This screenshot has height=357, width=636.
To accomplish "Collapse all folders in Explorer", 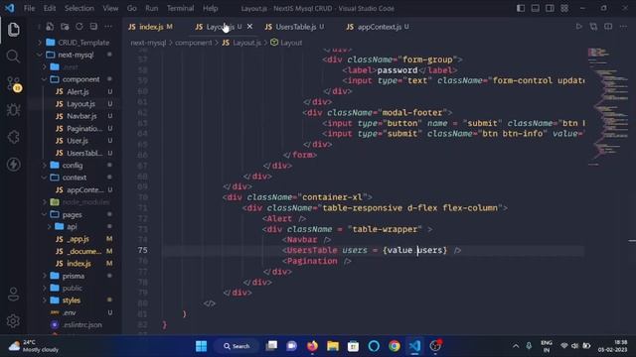I will 93,27.
